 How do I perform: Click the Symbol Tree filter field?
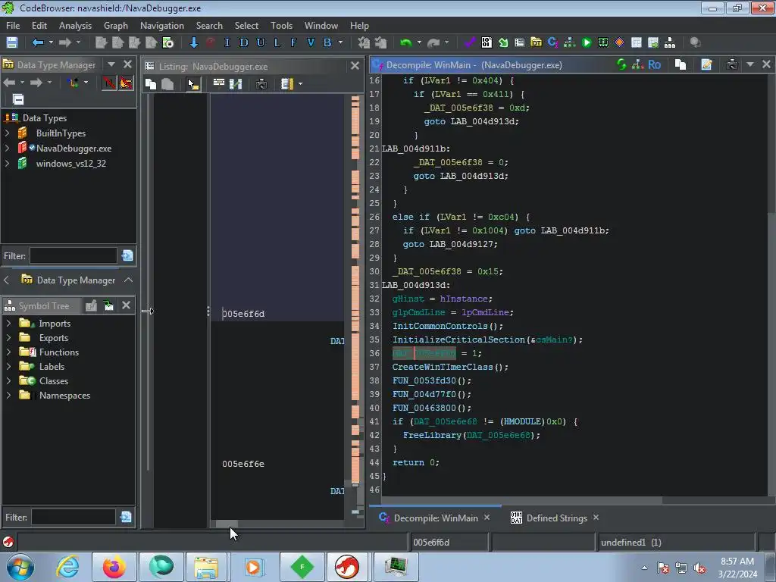pyautogui.click(x=74, y=517)
